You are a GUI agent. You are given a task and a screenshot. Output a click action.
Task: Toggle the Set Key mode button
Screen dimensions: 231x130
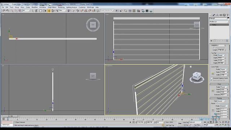coord(186,125)
